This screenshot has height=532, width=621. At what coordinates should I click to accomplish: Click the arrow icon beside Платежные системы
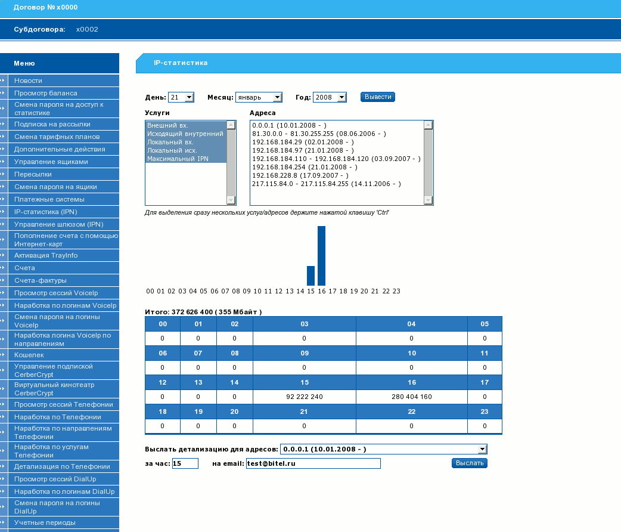point(3,199)
